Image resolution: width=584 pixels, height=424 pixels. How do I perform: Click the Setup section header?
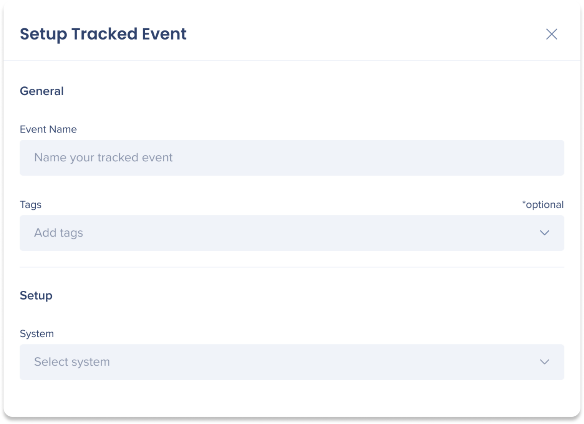coord(36,295)
